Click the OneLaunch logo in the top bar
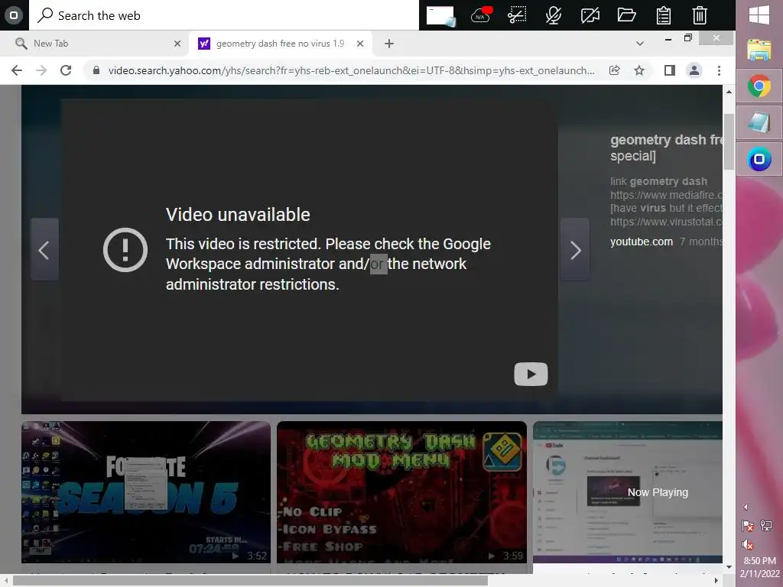 14,15
